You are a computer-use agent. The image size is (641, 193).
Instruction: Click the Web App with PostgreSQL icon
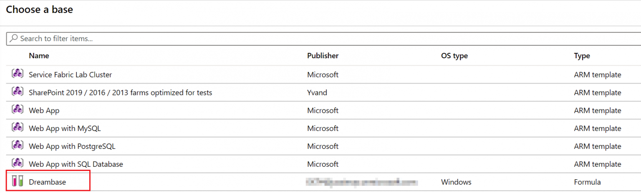(x=17, y=146)
